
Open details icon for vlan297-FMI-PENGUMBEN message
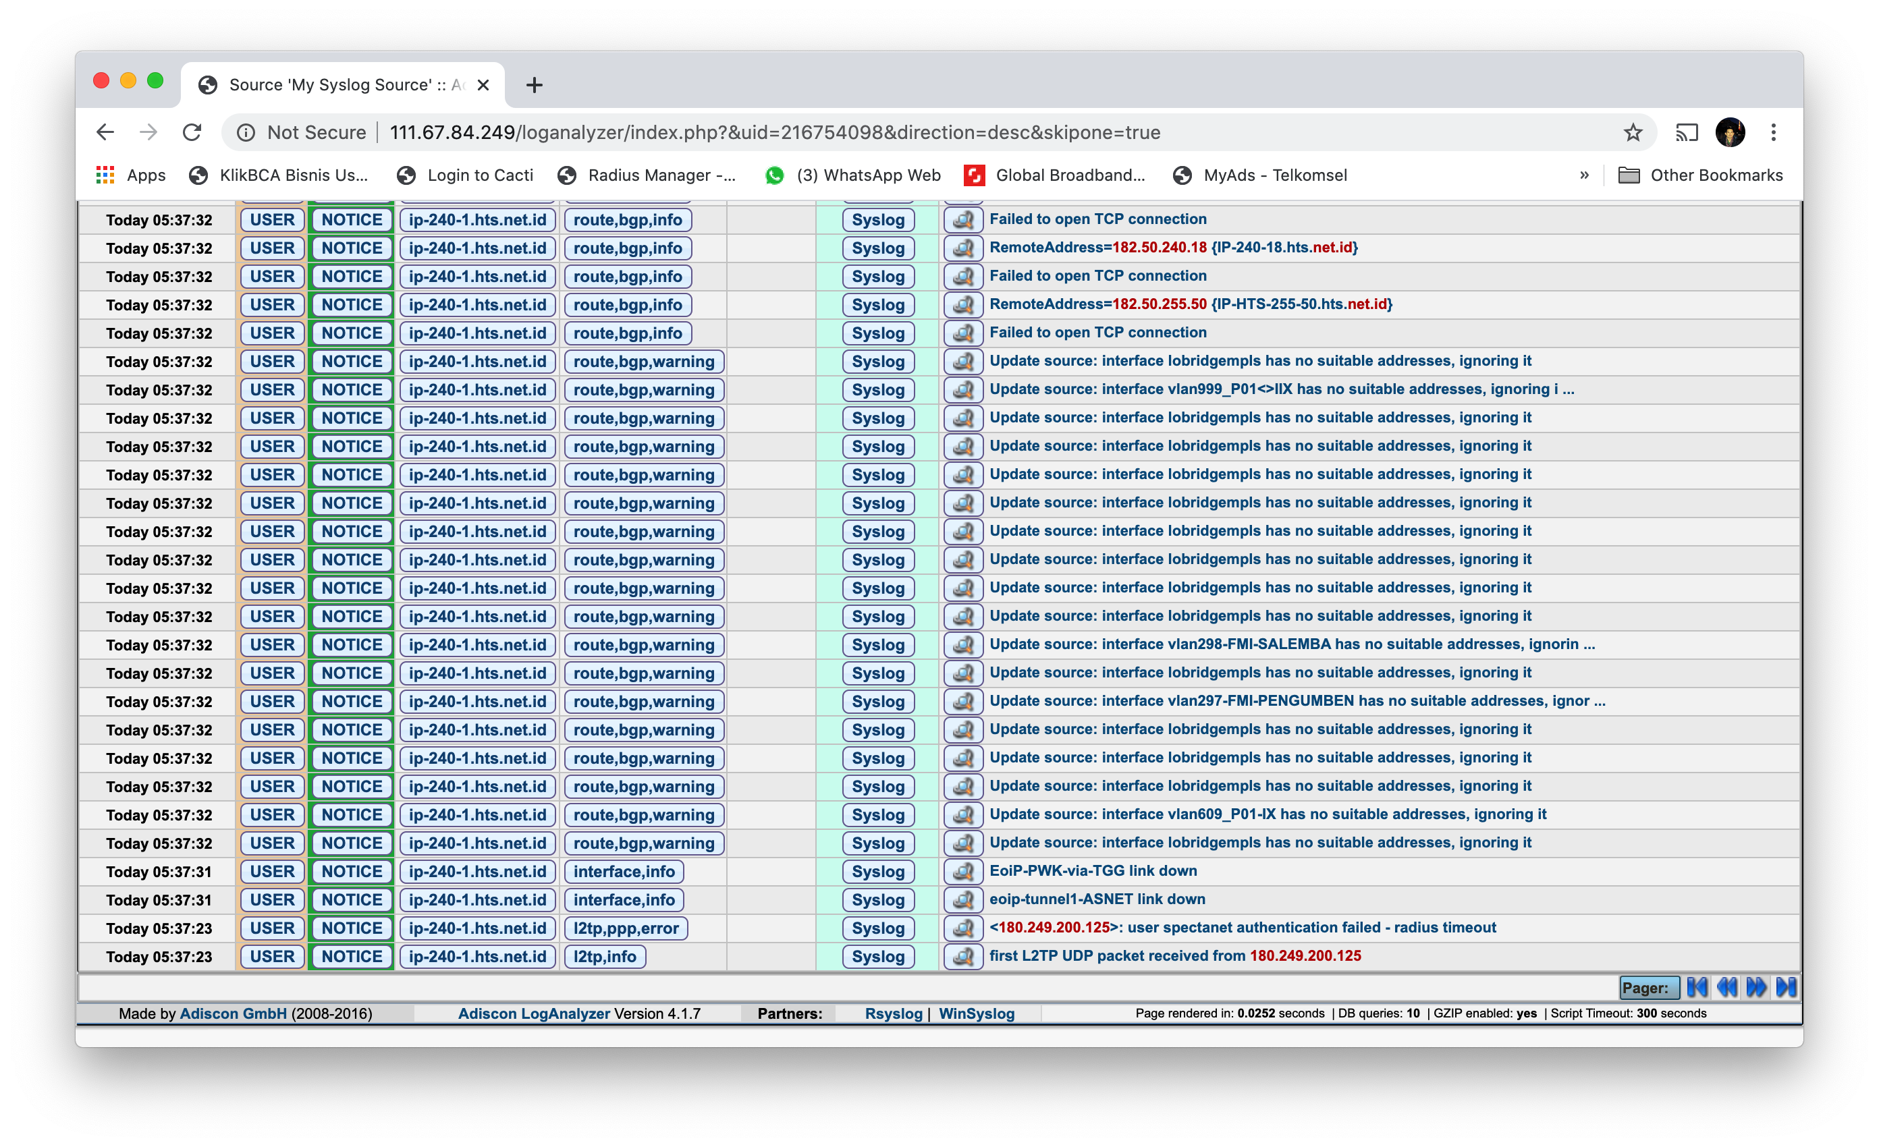(963, 702)
